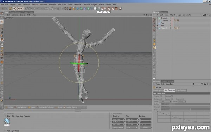Screen dimensions: 211x132
Task: Select Live Selection in bottom tool history
Action: [x=21, y=107]
